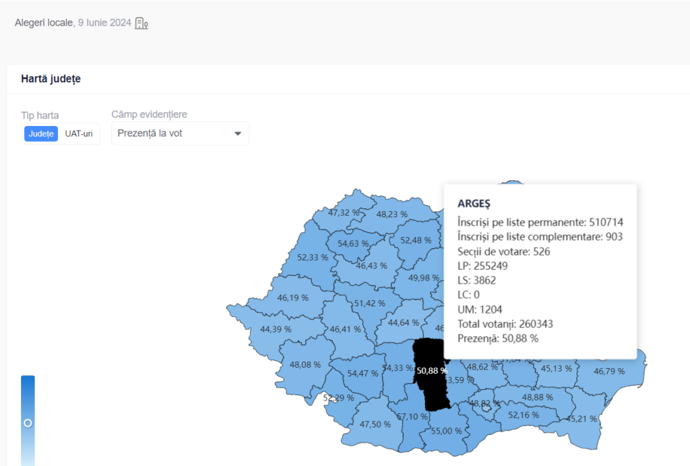The image size is (690, 466).
Task: Click the color scale slider handle
Action: coord(28,423)
